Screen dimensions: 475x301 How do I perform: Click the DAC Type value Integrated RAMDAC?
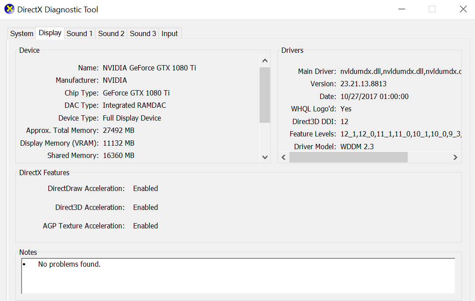tap(134, 106)
